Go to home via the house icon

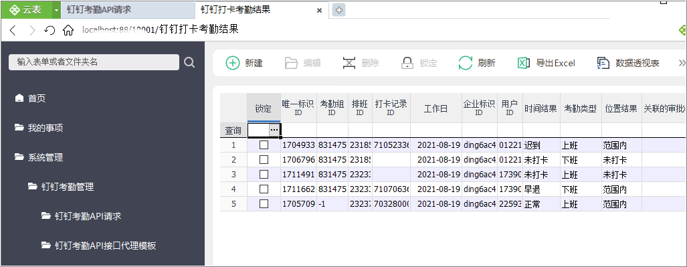(68, 30)
